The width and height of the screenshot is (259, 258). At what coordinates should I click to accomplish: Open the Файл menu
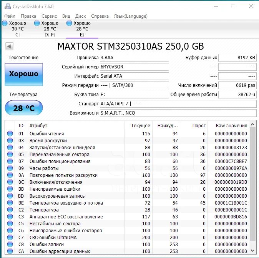click(x=10, y=16)
